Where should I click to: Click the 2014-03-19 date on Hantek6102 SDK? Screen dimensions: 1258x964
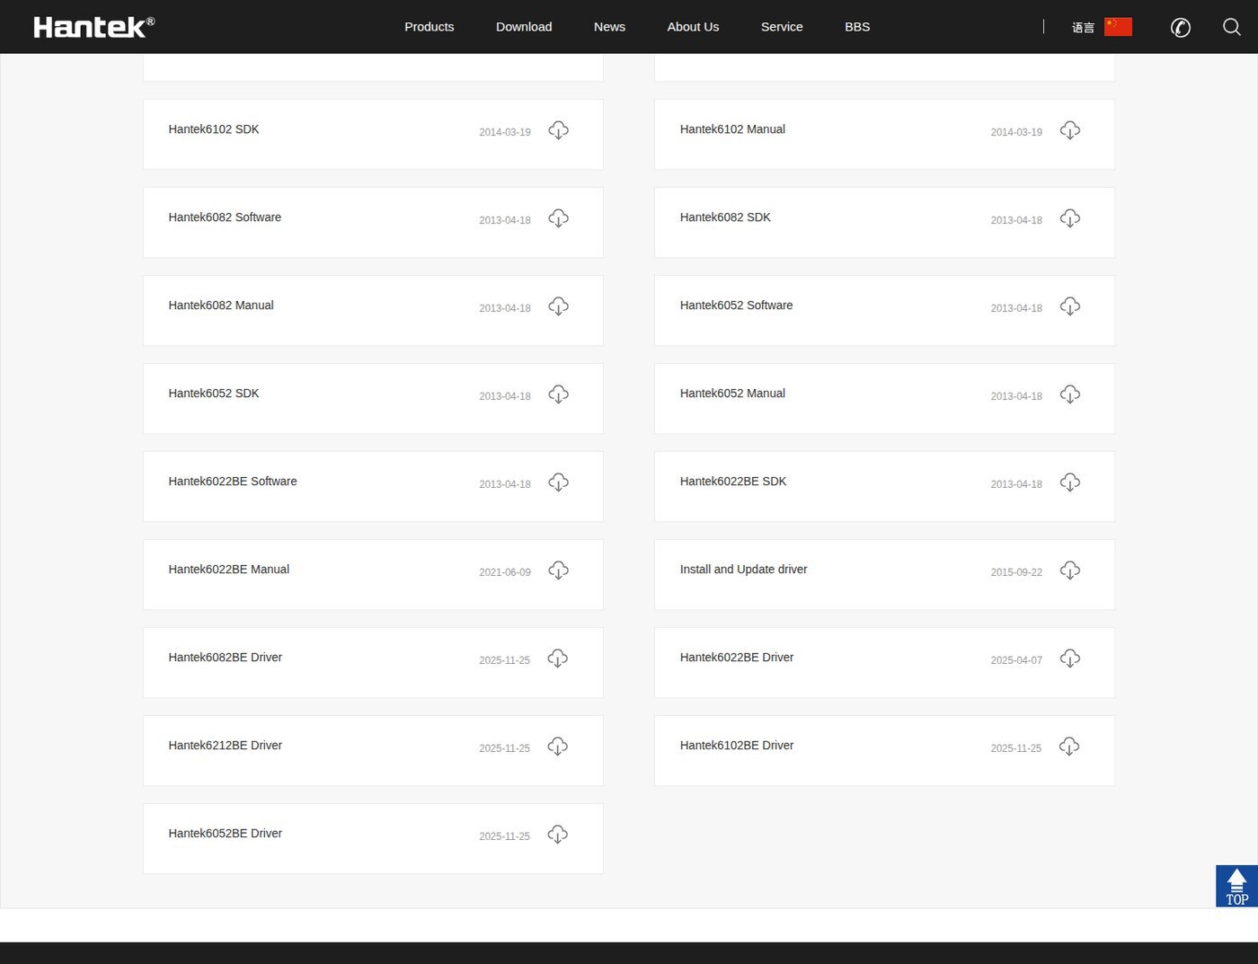(x=505, y=132)
